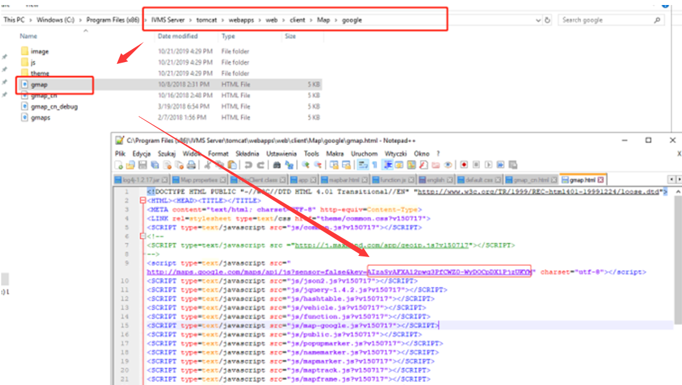Click the Save All toolbar icon
The height and width of the screenshot is (385, 682).
tap(155, 165)
